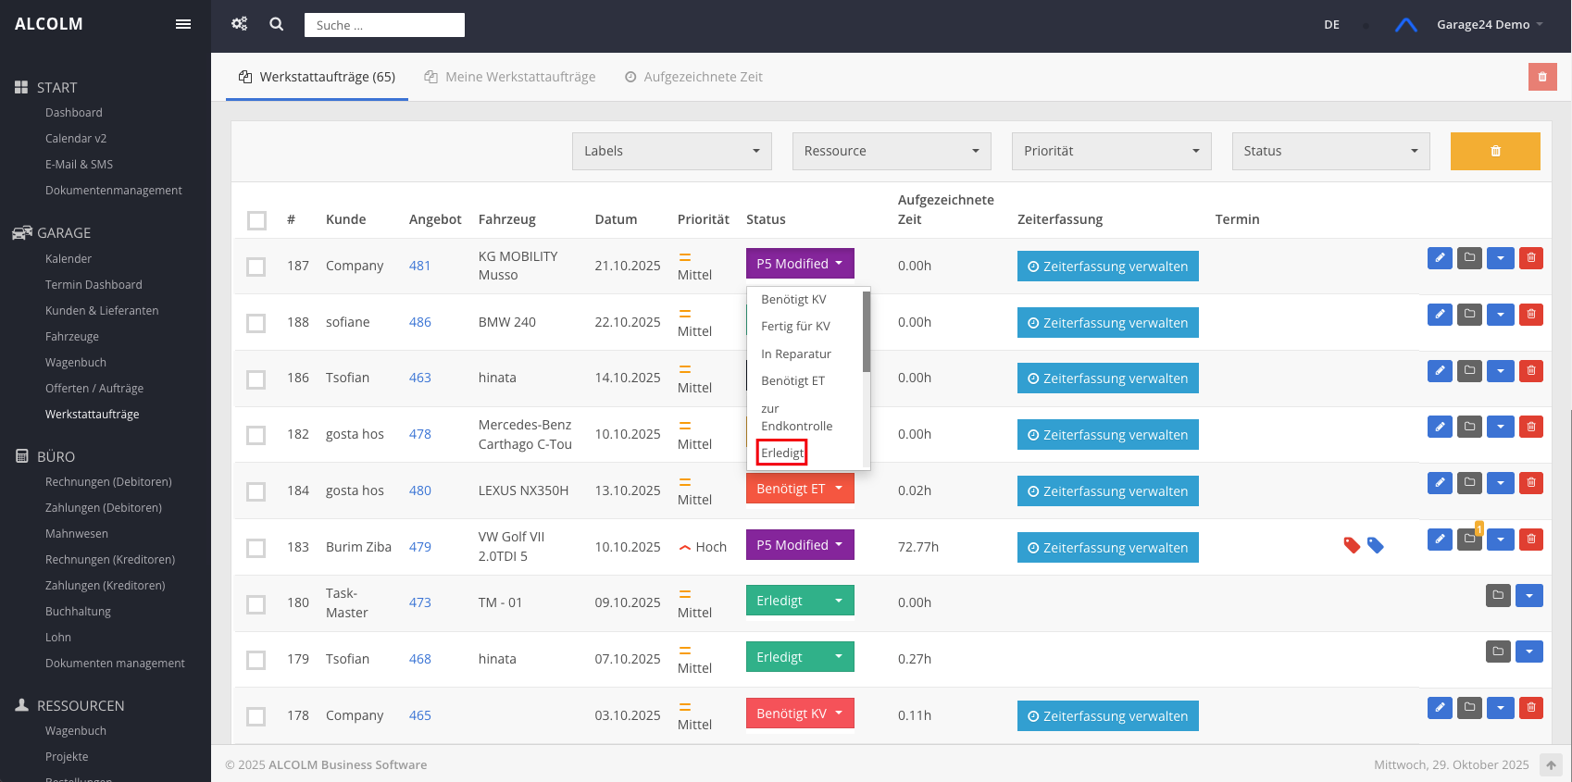Open the settings gears icon in top bar

click(240, 24)
